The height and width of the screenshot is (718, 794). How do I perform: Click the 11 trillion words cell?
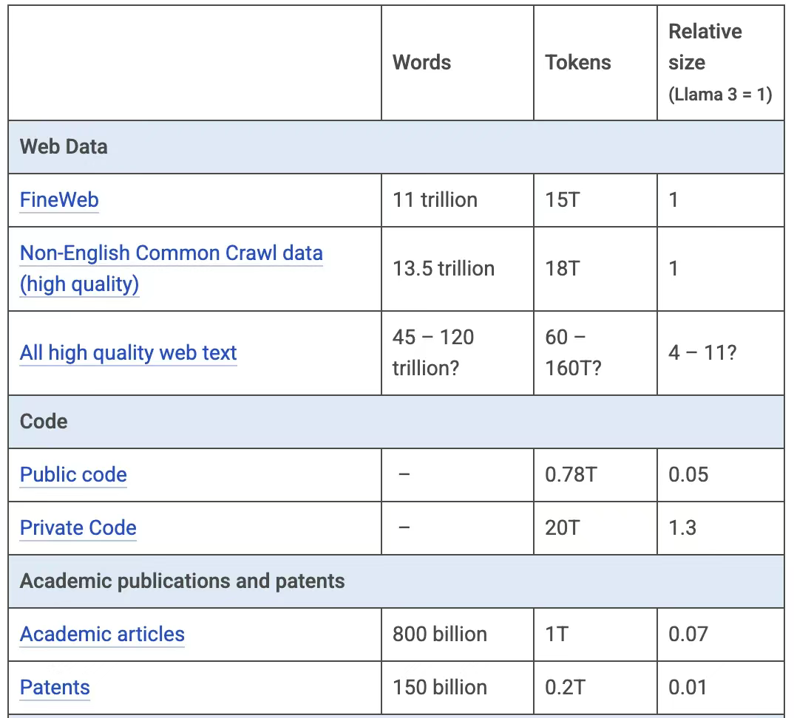click(x=435, y=200)
